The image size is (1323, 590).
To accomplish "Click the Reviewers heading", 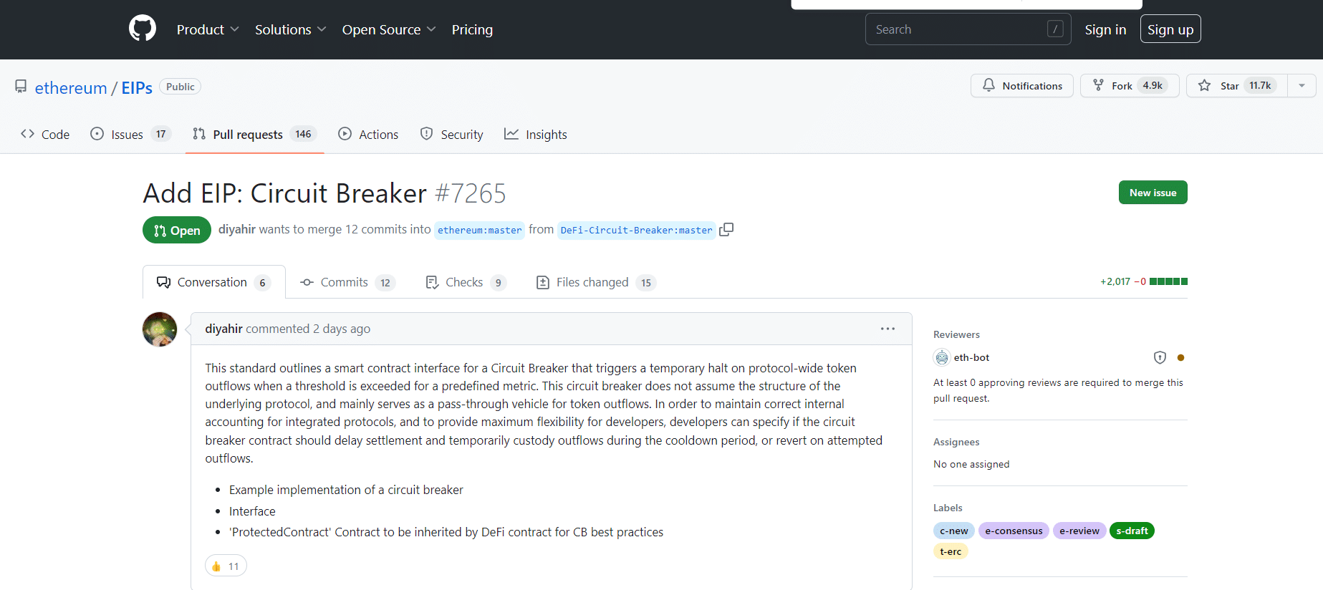I will coord(956,334).
